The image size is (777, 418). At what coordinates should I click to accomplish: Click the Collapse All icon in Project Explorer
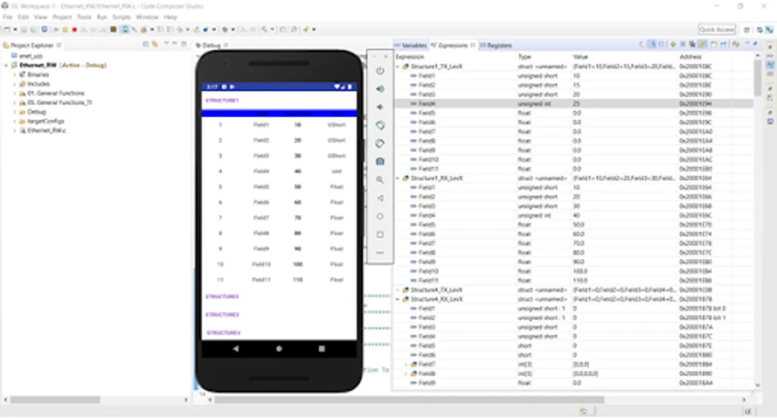[x=146, y=45]
